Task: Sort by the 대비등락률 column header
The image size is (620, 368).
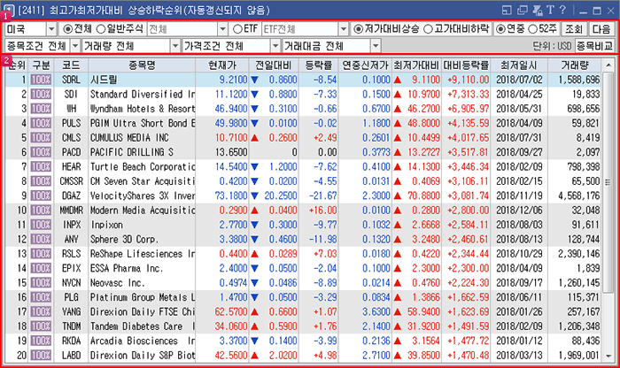Action: coord(466,65)
